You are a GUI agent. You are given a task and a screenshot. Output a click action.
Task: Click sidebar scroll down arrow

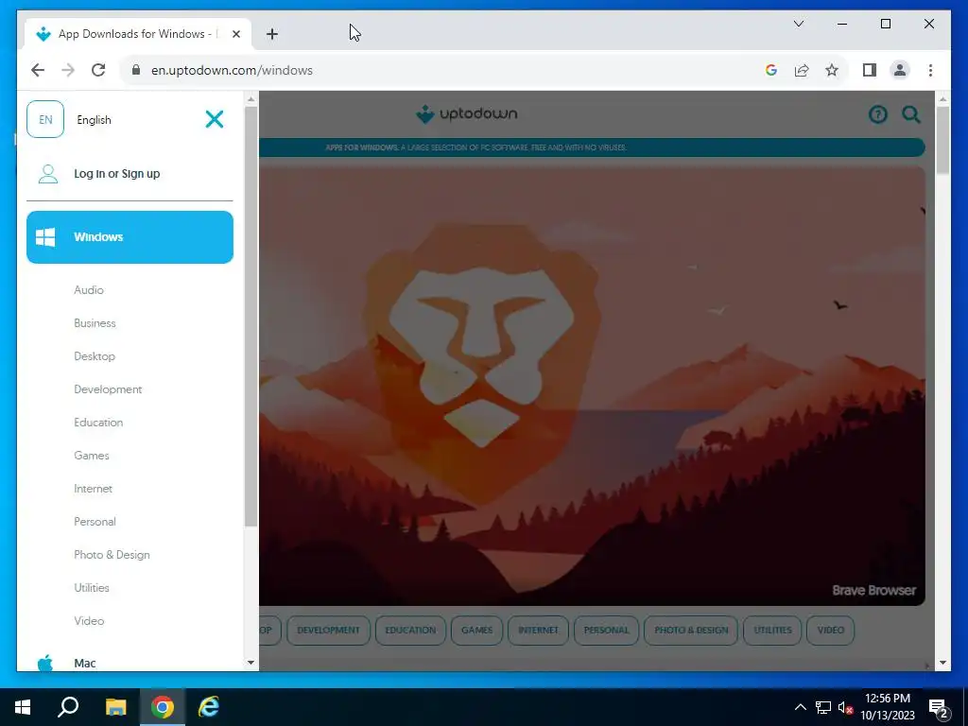tap(251, 663)
